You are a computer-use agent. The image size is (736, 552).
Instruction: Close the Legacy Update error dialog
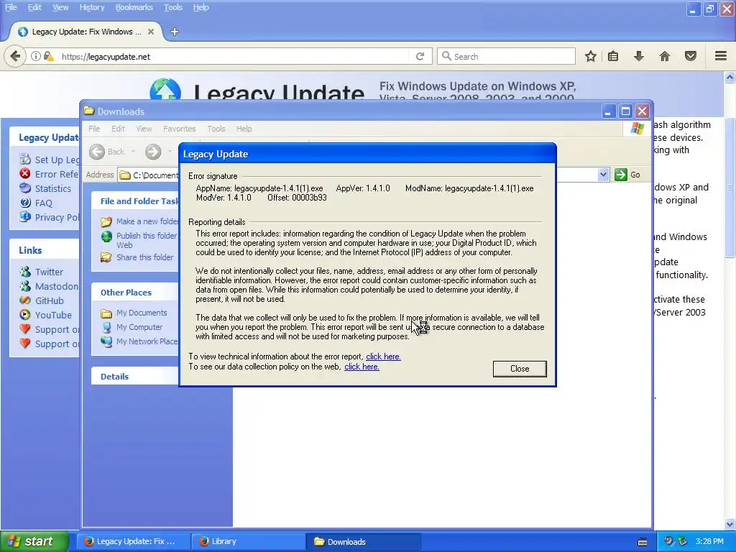coord(519,369)
